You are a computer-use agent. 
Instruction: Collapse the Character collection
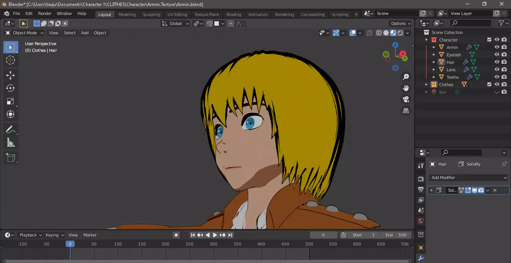426,40
